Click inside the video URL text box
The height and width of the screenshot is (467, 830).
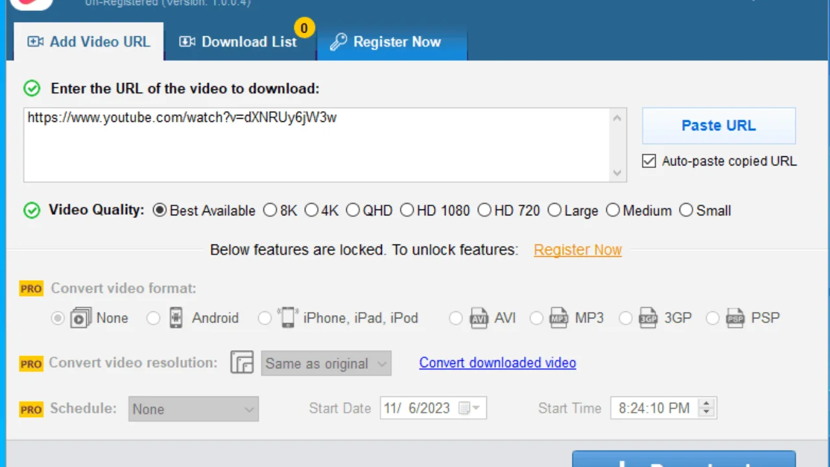(316, 145)
